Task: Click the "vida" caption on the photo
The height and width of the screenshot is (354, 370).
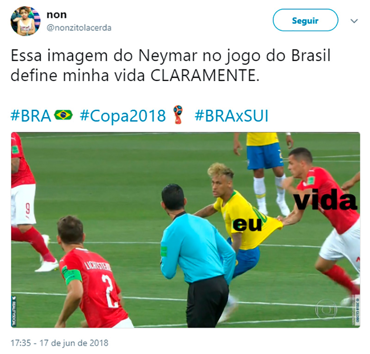Action: tap(326, 199)
